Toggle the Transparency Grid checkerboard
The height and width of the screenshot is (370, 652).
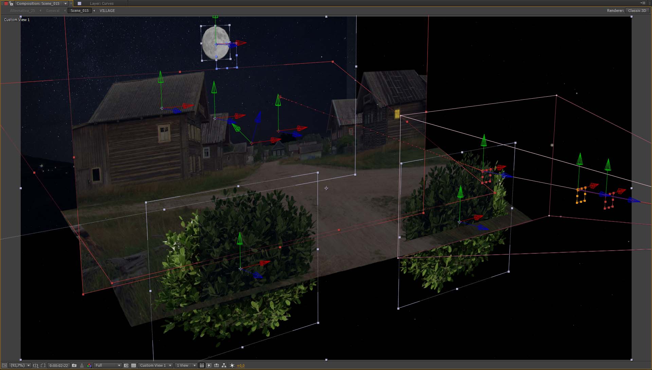(x=133, y=365)
